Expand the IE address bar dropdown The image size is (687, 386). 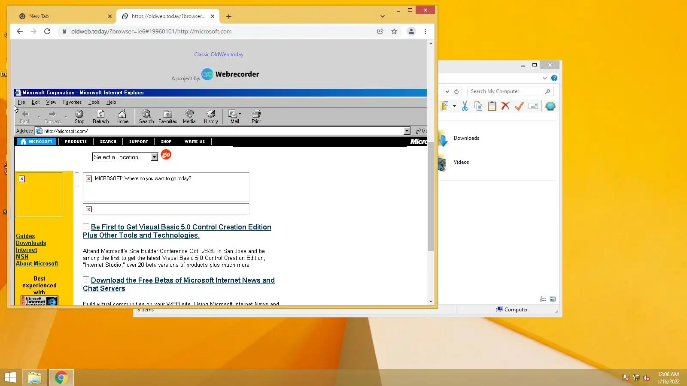[407, 131]
